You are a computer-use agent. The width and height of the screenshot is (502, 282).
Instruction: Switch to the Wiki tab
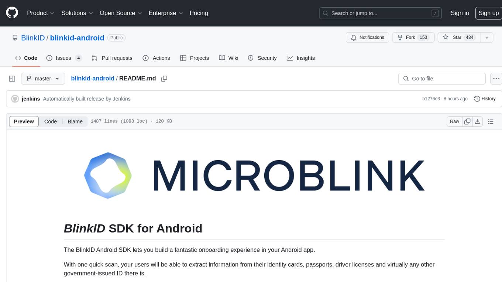228,58
